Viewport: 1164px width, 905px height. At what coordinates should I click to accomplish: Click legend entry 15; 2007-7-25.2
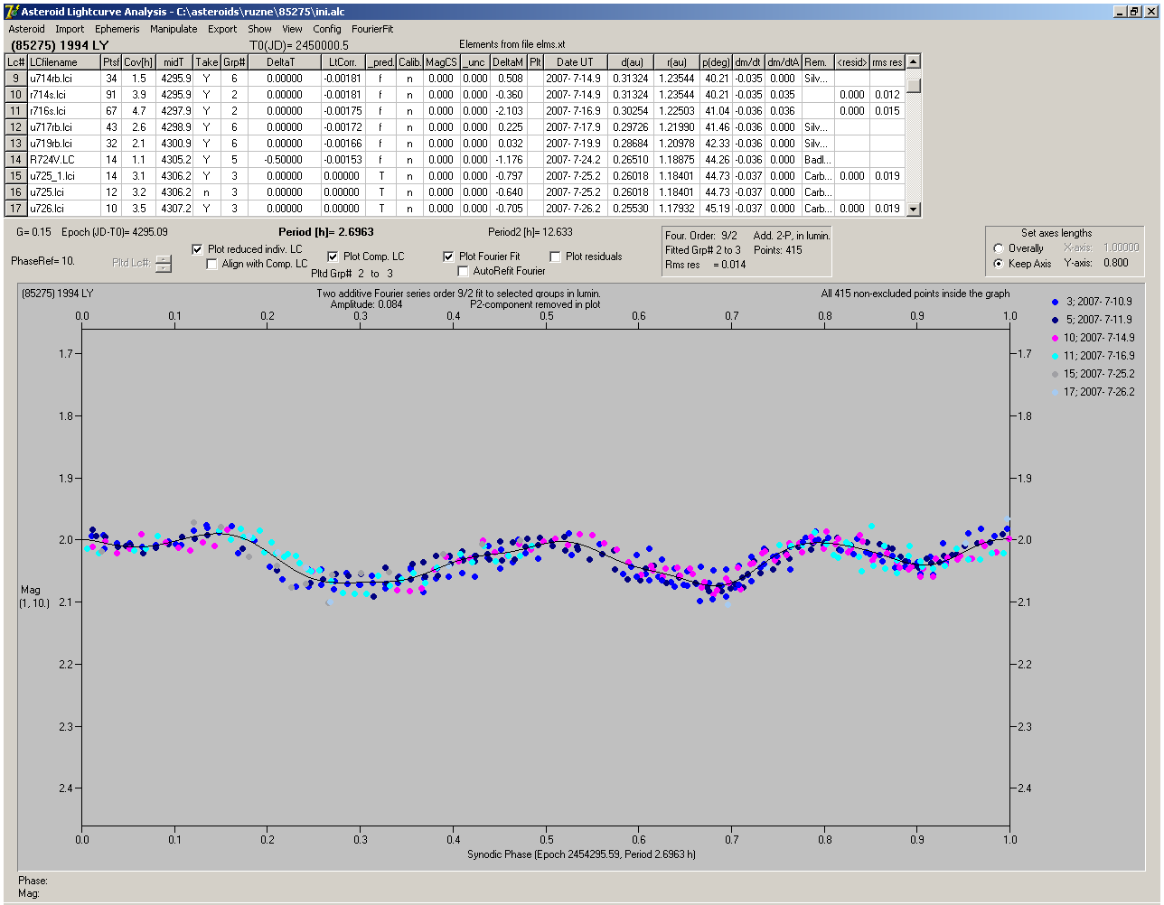click(1091, 374)
